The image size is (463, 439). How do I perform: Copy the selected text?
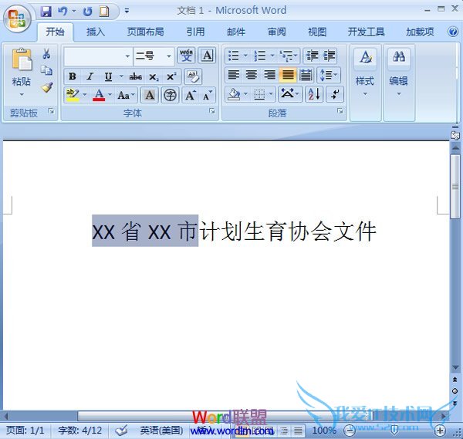coord(46,70)
